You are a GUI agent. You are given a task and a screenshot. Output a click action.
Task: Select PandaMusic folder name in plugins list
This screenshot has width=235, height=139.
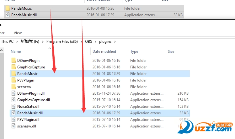(x=27, y=74)
